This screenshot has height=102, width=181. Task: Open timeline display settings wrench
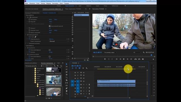click(87, 68)
